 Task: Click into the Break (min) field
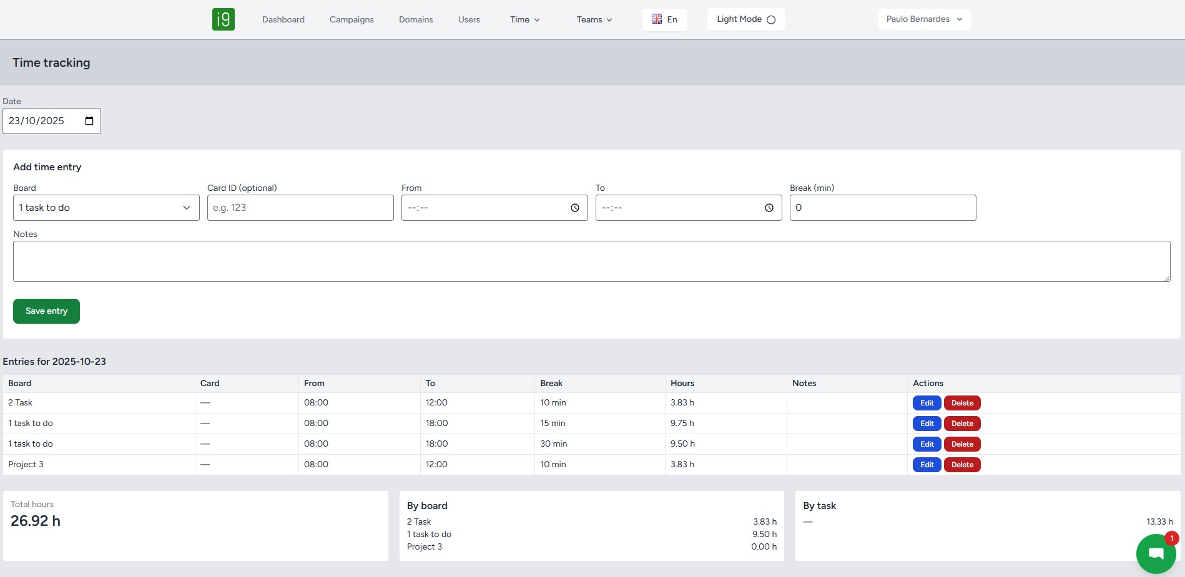click(882, 208)
